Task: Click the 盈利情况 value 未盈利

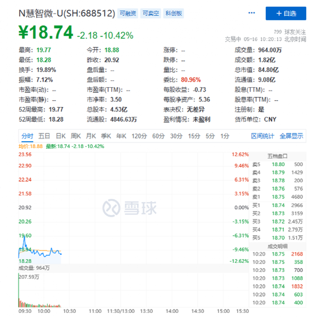Action: click(x=202, y=119)
